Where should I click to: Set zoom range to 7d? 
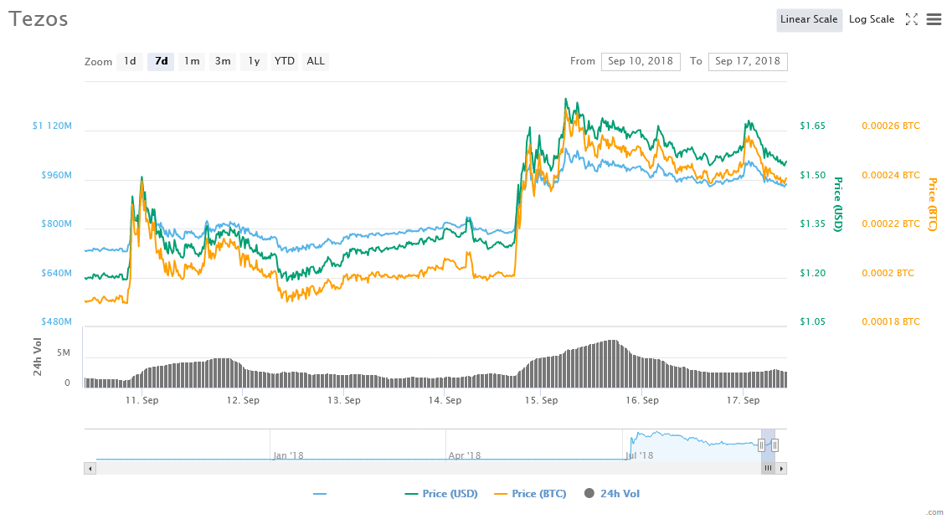click(161, 61)
